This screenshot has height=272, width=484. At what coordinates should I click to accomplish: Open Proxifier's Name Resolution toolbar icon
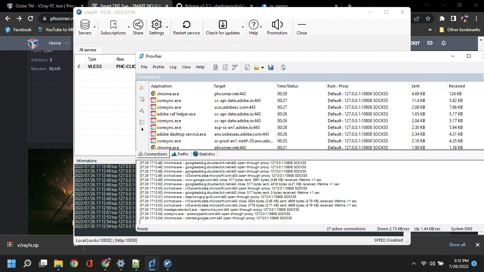[x=234, y=67]
